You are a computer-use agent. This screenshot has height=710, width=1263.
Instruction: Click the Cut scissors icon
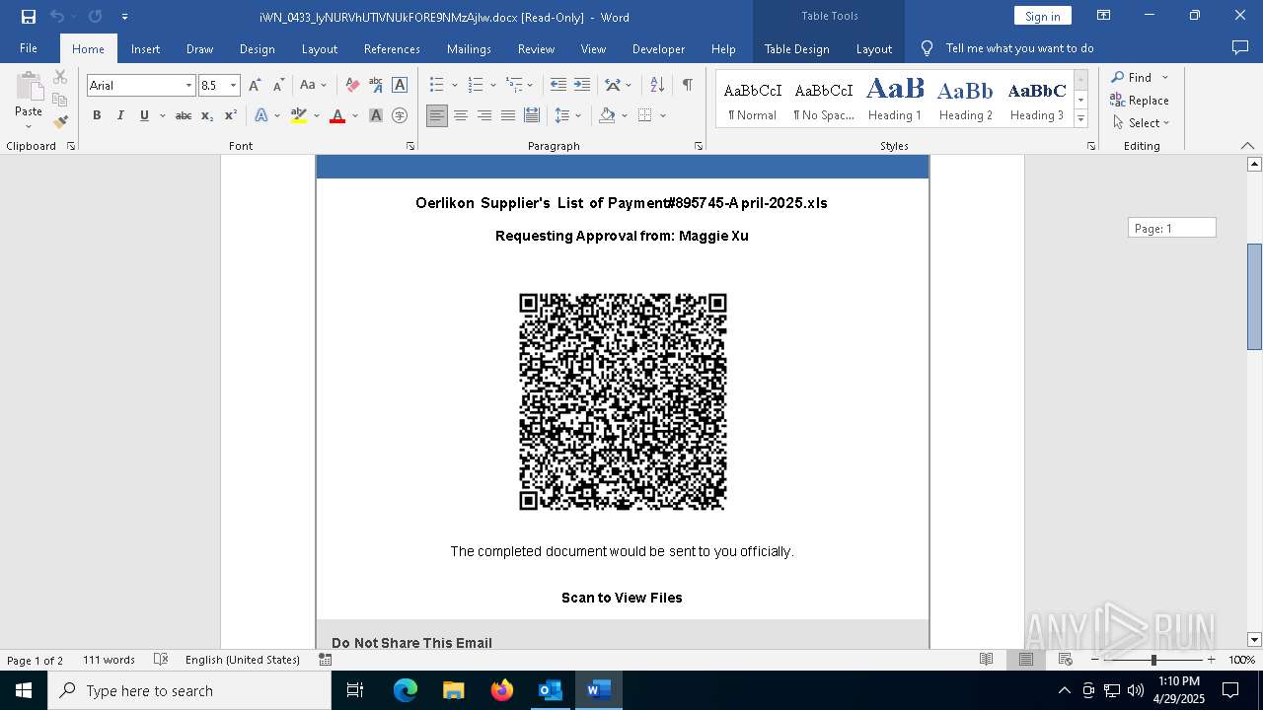(x=60, y=77)
